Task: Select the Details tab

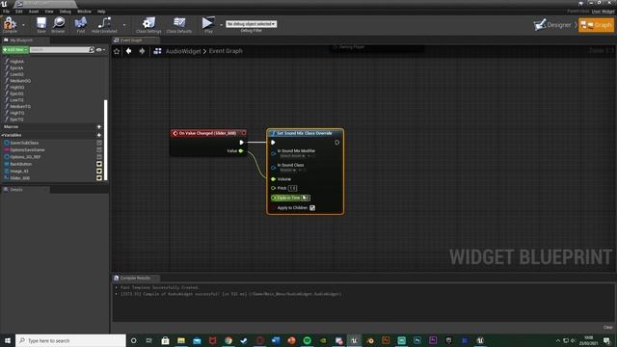Action: [x=16, y=190]
